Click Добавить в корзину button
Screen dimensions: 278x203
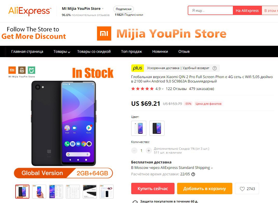click(x=205, y=189)
